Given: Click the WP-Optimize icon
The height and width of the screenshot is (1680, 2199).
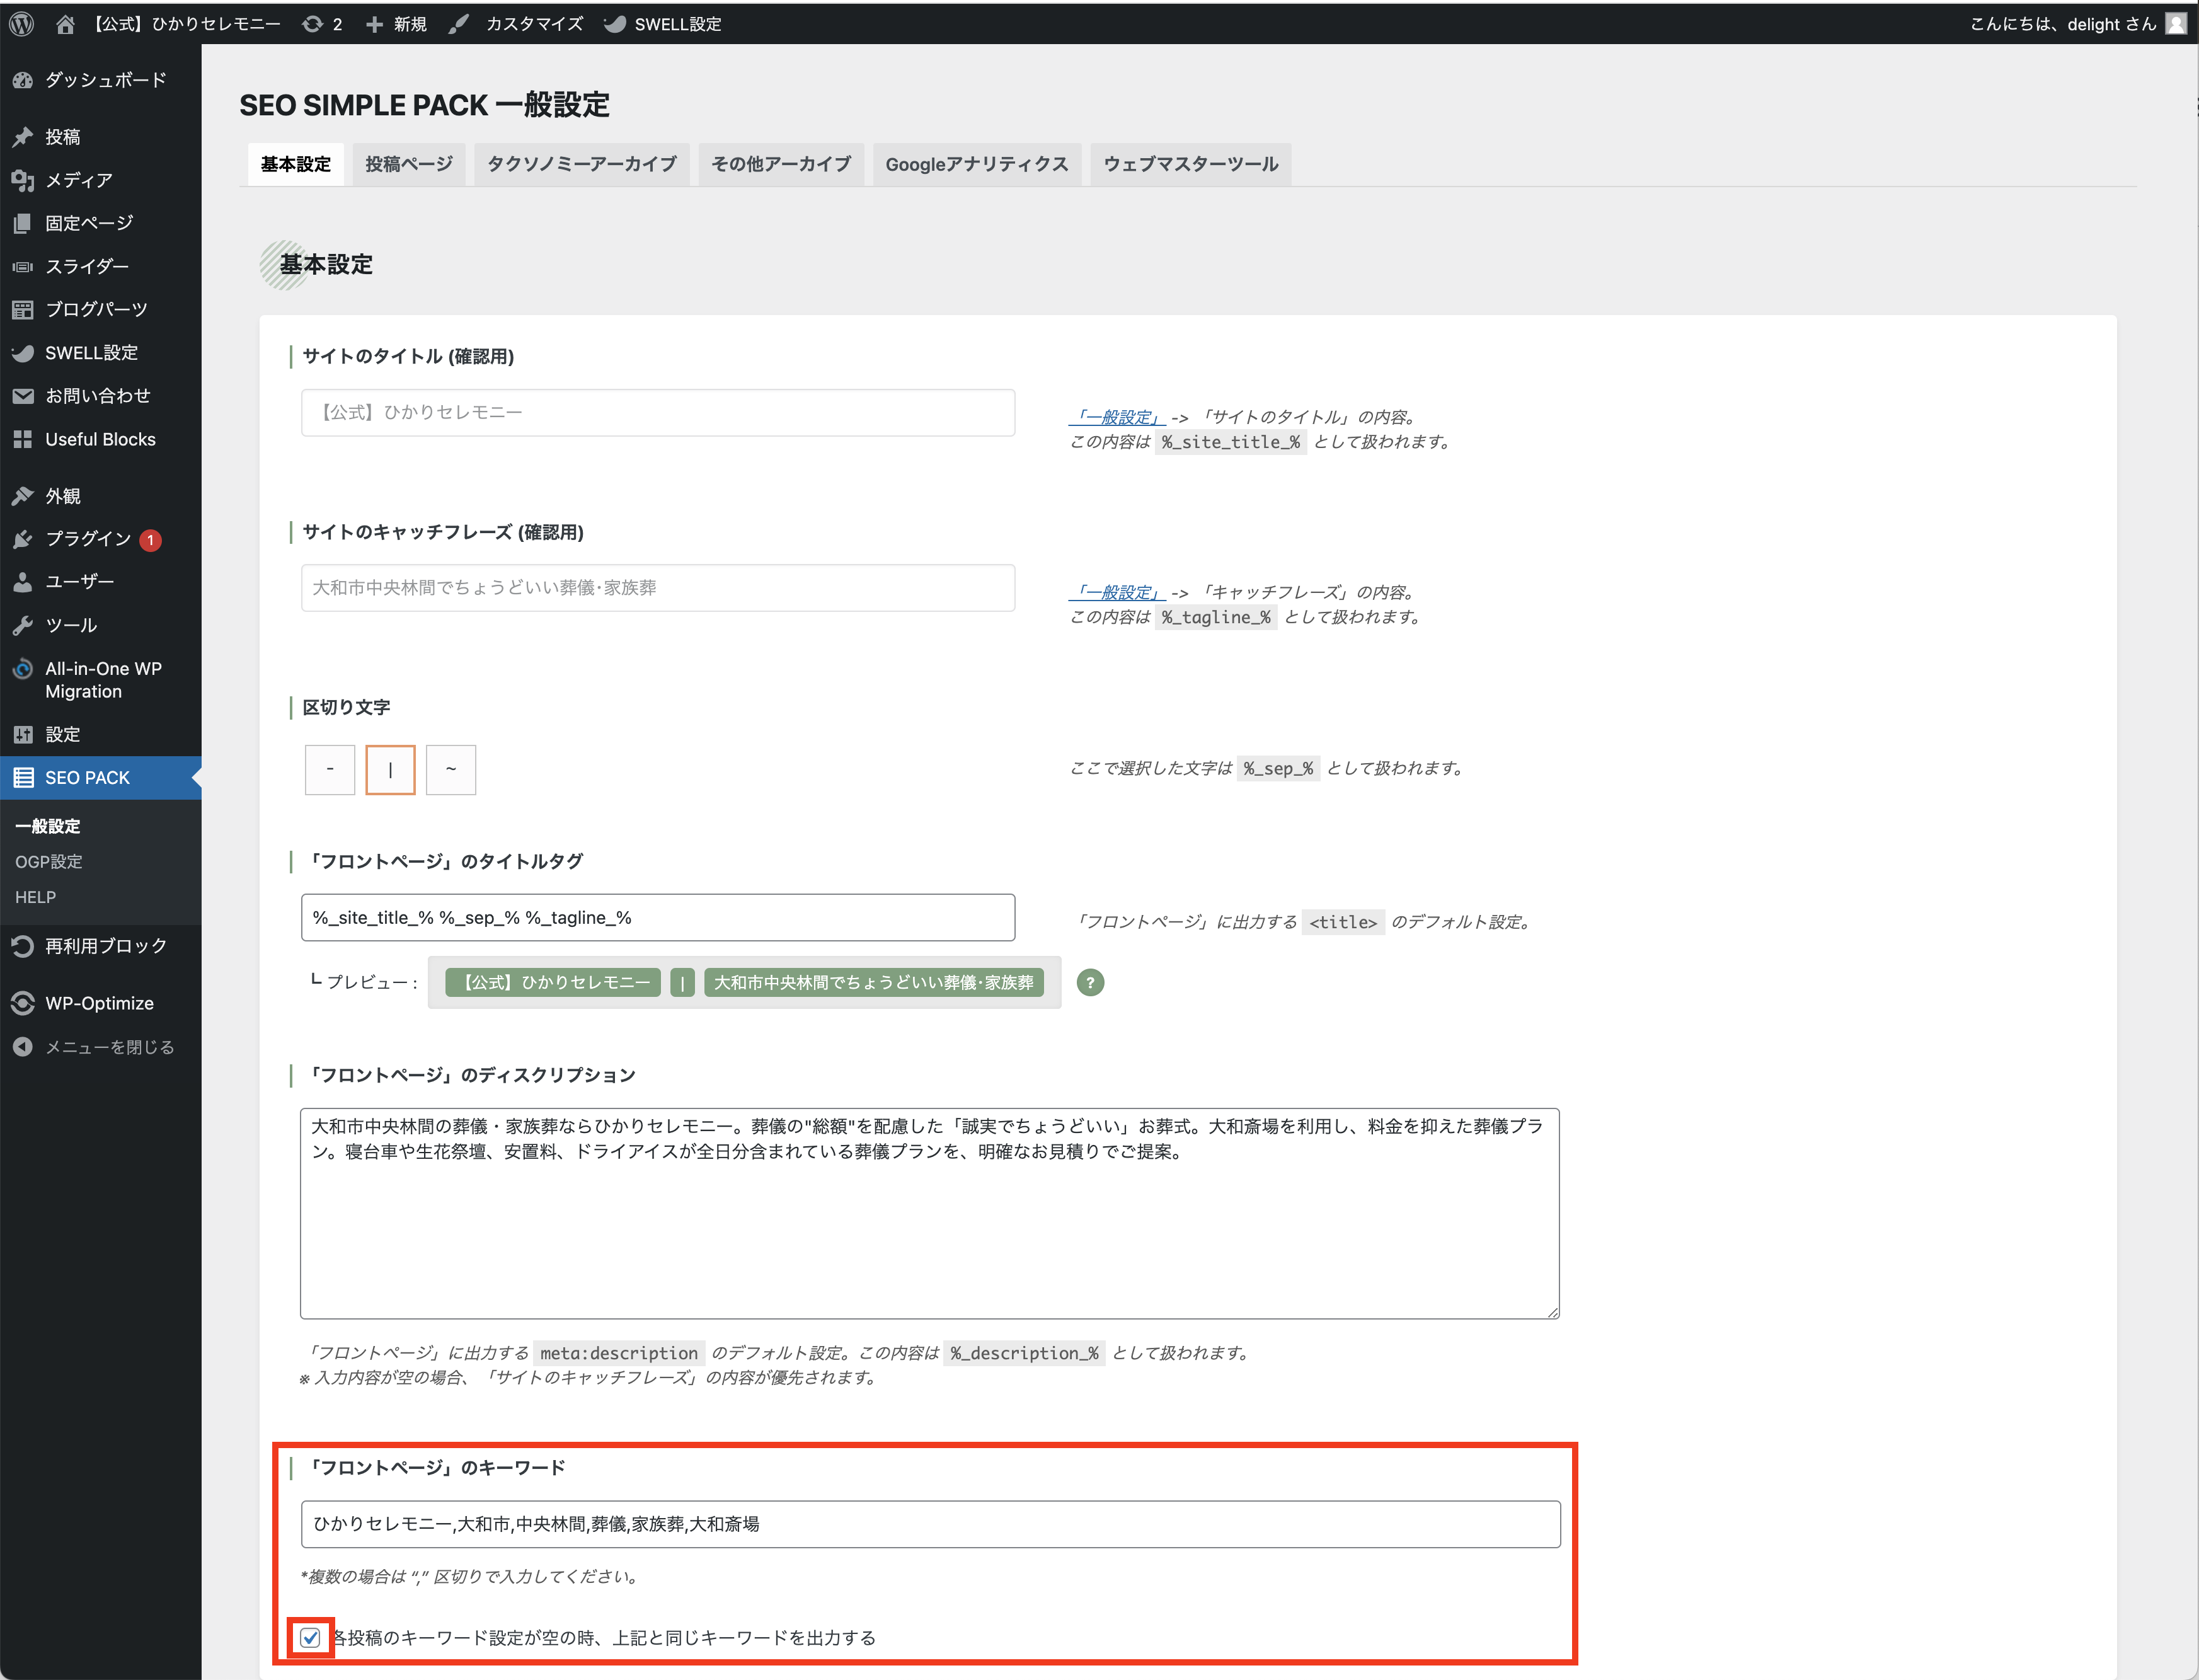Looking at the screenshot, I should 23,1003.
